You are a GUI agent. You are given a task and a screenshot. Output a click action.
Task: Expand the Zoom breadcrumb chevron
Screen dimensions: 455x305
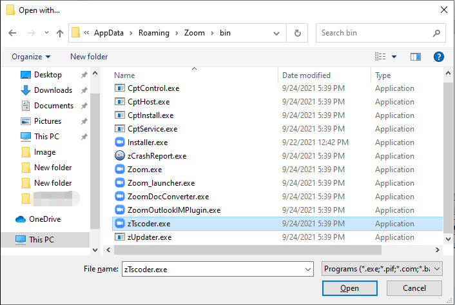(212, 33)
